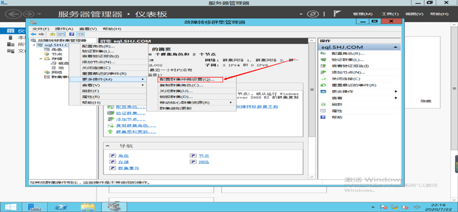
Task: Open Server Manager 管理(M) menu
Action: 363,14
